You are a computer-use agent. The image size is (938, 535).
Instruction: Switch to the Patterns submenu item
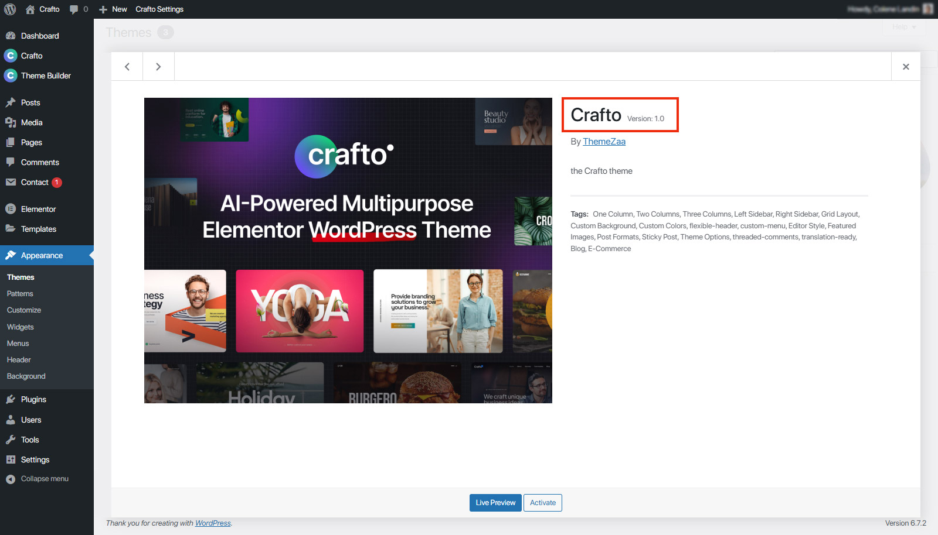[20, 293]
